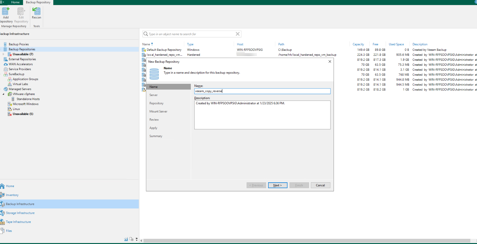This screenshot has width=477, height=244.
Task: Clear the search box with X icon
Action: 238,34
